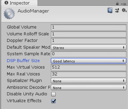The image size is (128, 109).
Task: Open the Spatializer Plugin dropdown
Action: pos(89,80)
